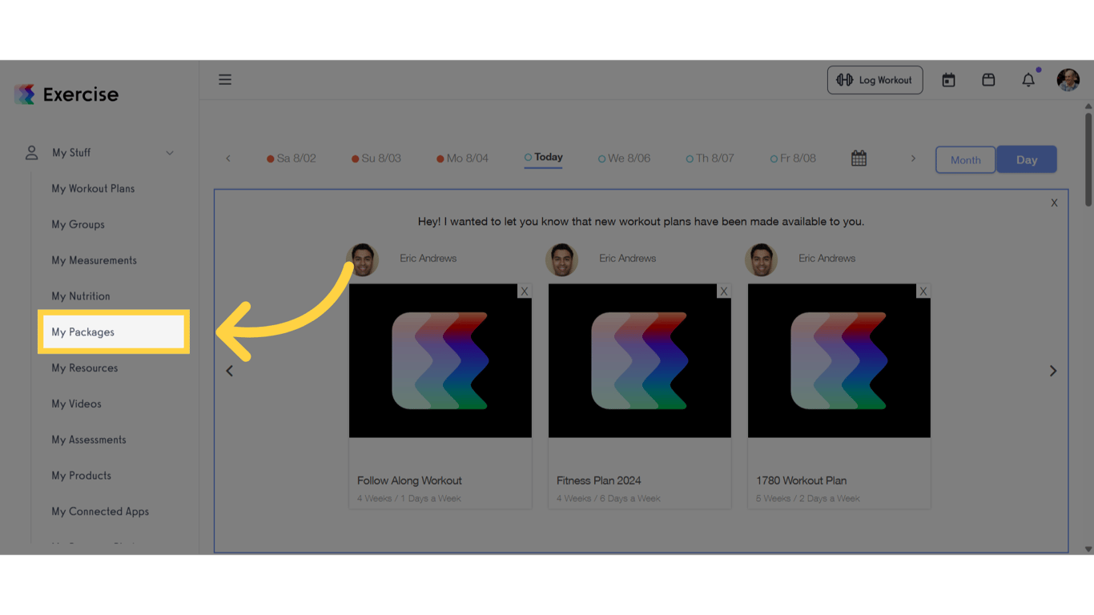Click the My Stuff section label
Viewport: 1094px width, 615px height.
[x=71, y=153]
